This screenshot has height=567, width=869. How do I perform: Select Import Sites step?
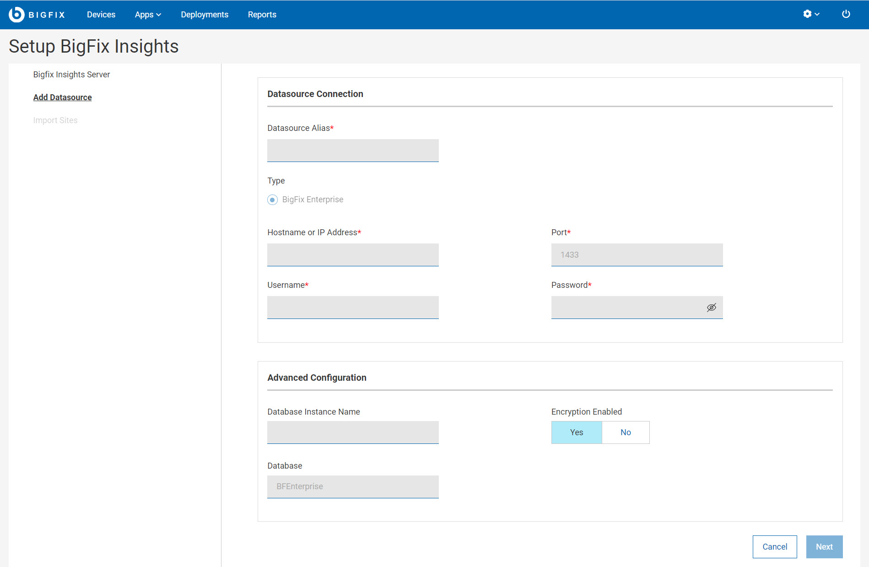pos(55,120)
